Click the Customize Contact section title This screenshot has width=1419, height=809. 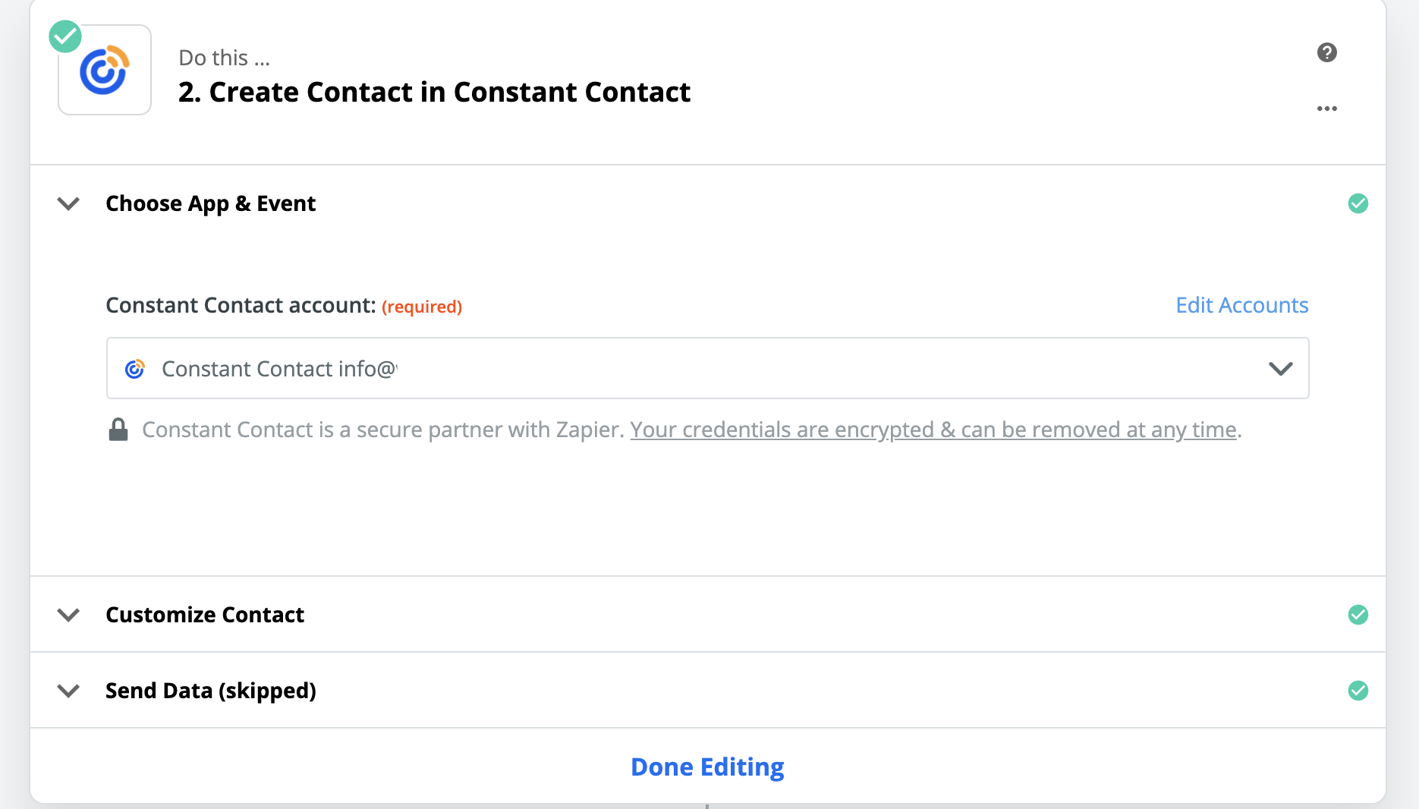pos(205,615)
